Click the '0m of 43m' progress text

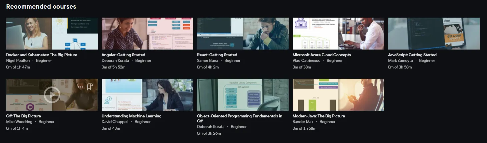tap(111, 128)
